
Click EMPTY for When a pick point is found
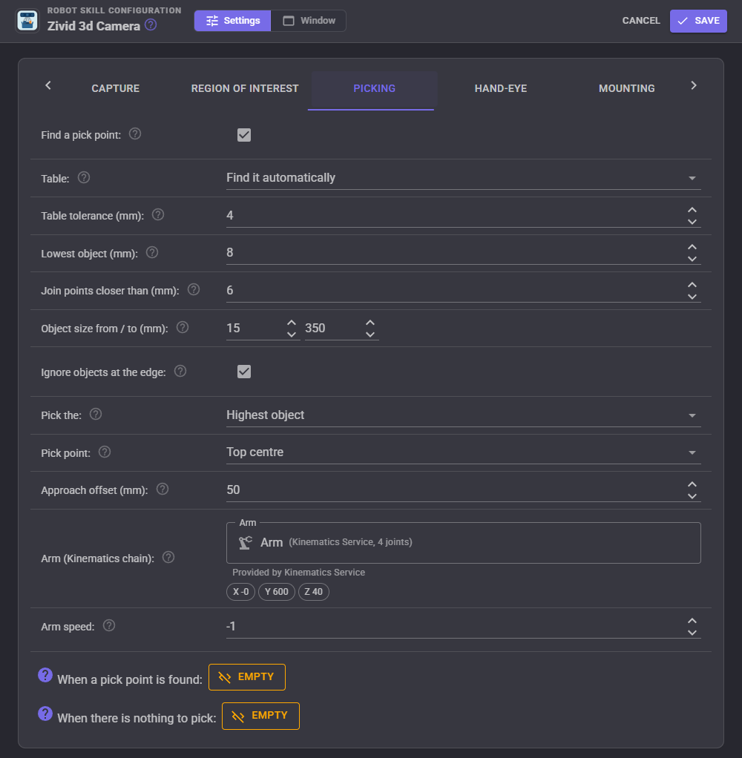[247, 676]
